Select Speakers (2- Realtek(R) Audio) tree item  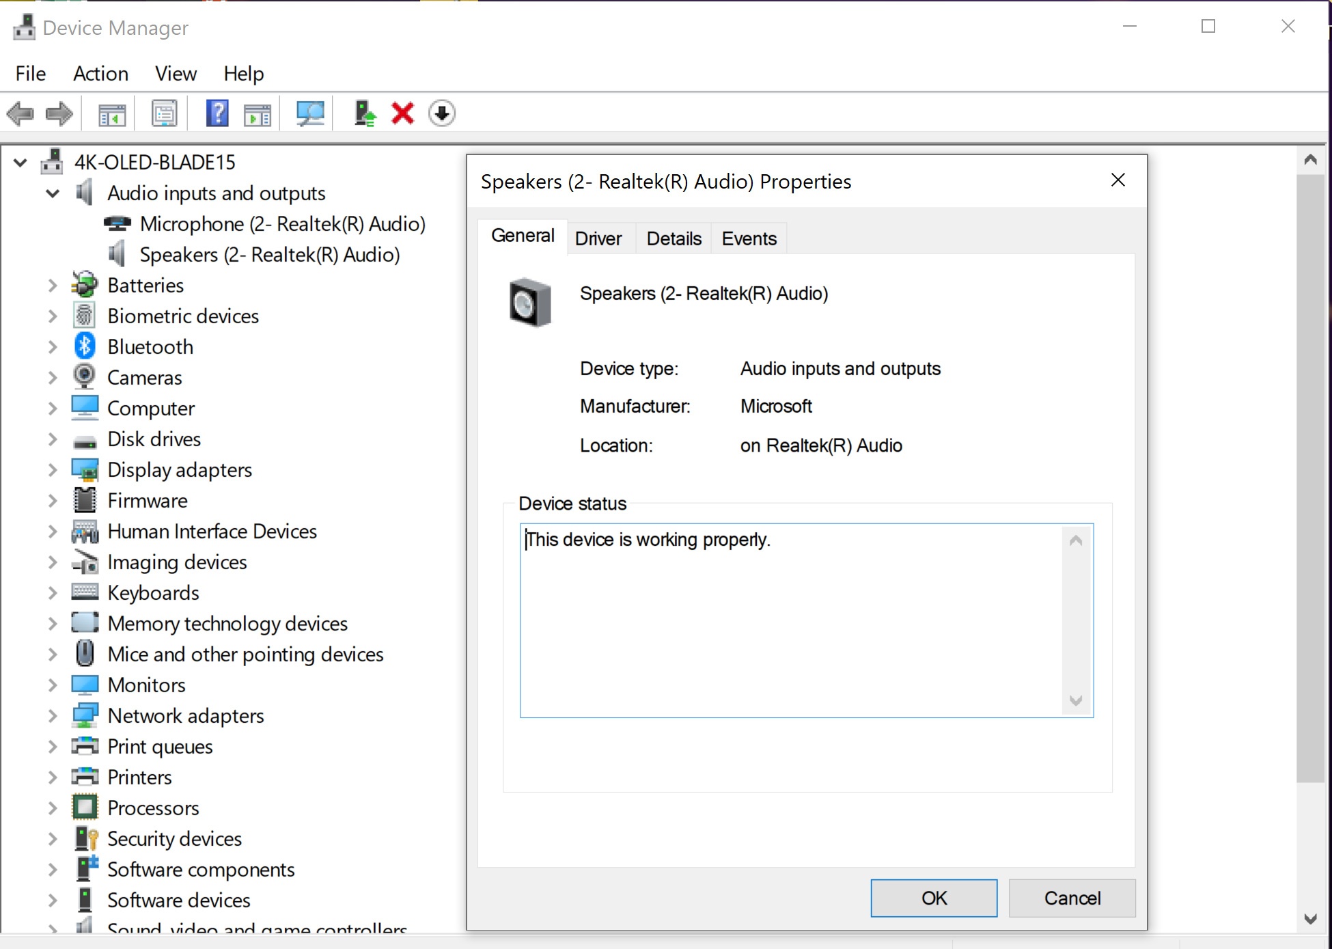(x=270, y=255)
